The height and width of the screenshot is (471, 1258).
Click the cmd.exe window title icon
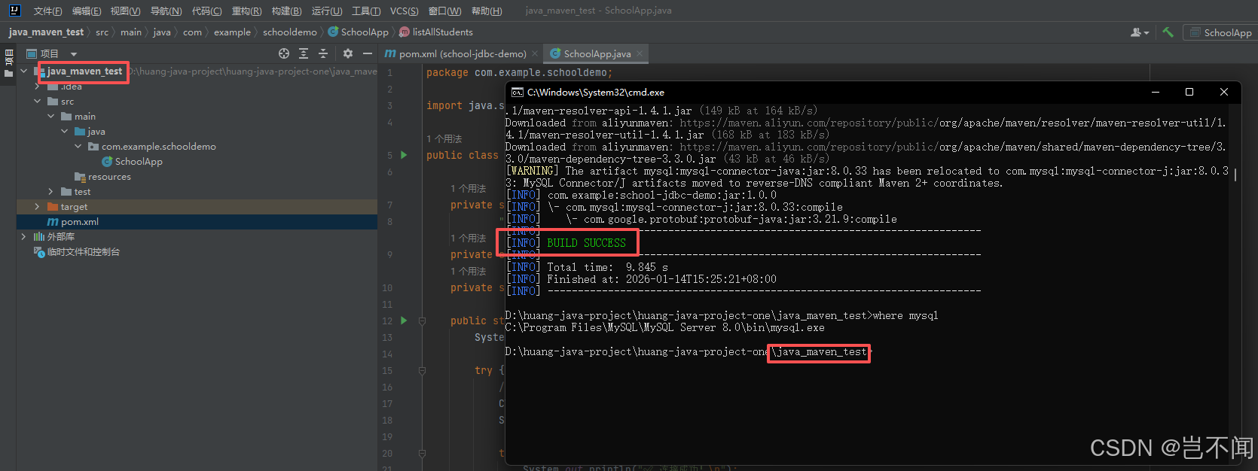[x=518, y=92]
